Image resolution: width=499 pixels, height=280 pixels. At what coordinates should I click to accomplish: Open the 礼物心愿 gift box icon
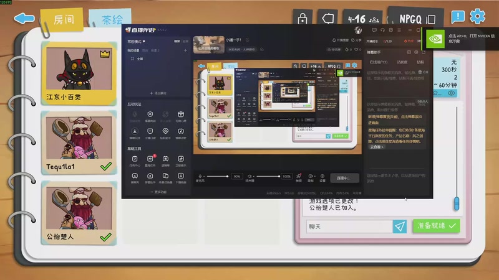pyautogui.click(x=181, y=116)
